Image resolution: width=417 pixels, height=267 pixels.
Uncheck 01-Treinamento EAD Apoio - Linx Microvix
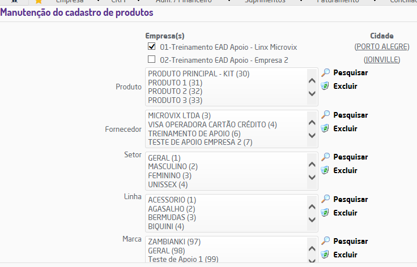click(x=152, y=46)
